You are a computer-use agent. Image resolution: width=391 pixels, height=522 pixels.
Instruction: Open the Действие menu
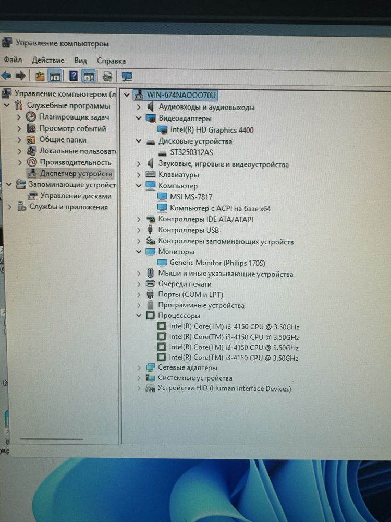click(48, 60)
